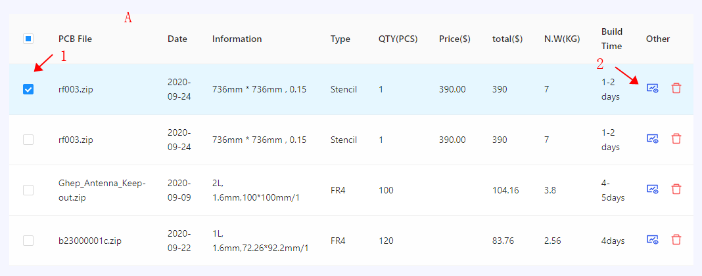Click the b23000001c.zip file name

tap(90, 241)
